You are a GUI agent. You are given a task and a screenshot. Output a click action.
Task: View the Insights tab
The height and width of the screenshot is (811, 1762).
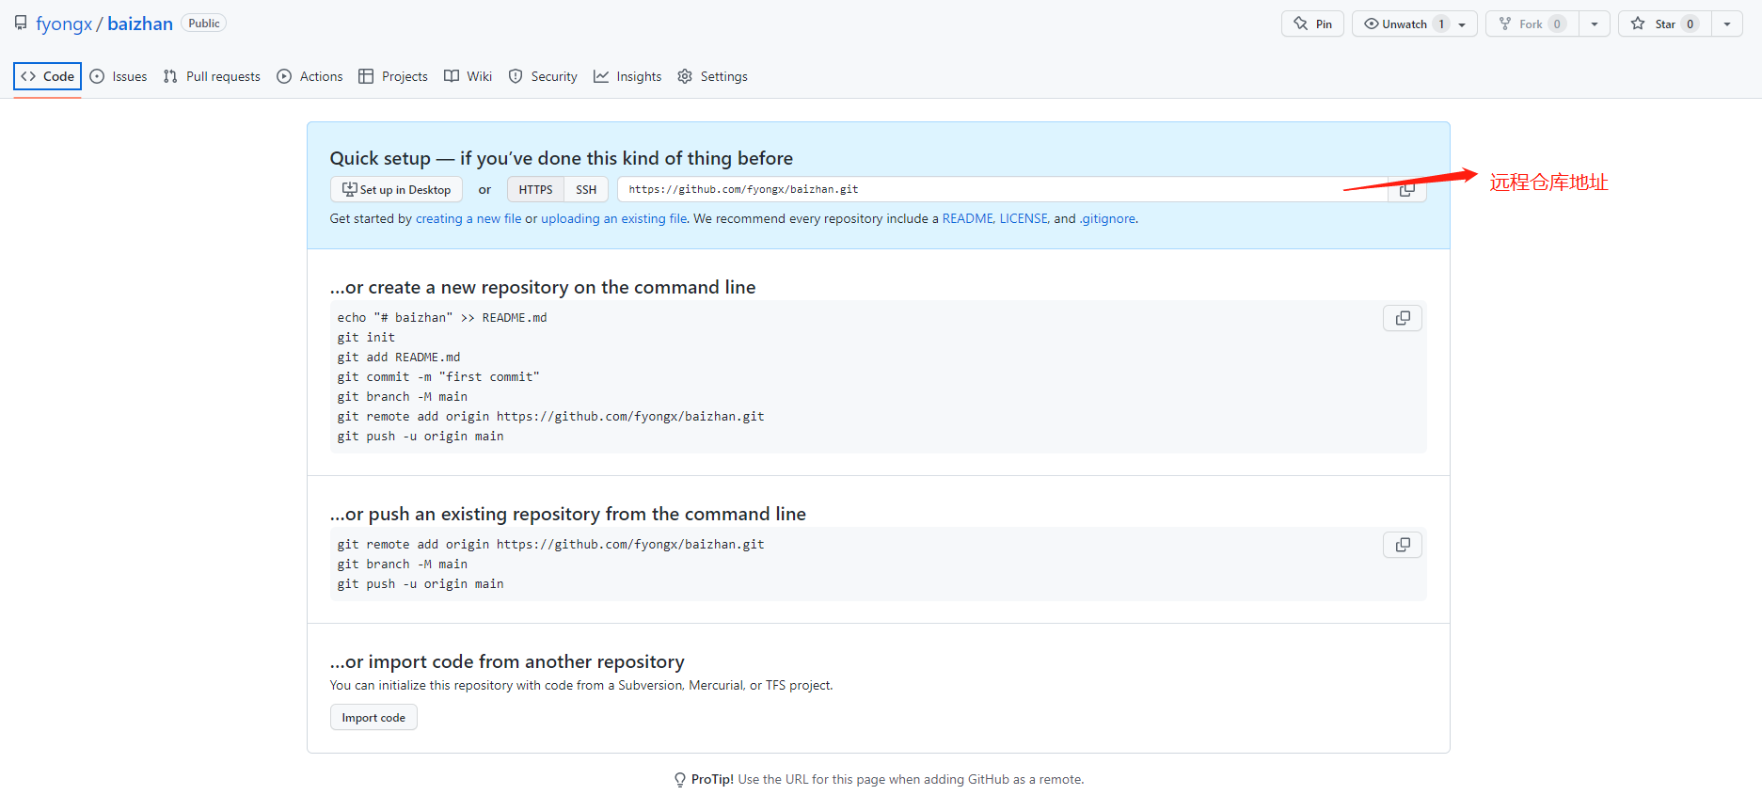point(627,76)
